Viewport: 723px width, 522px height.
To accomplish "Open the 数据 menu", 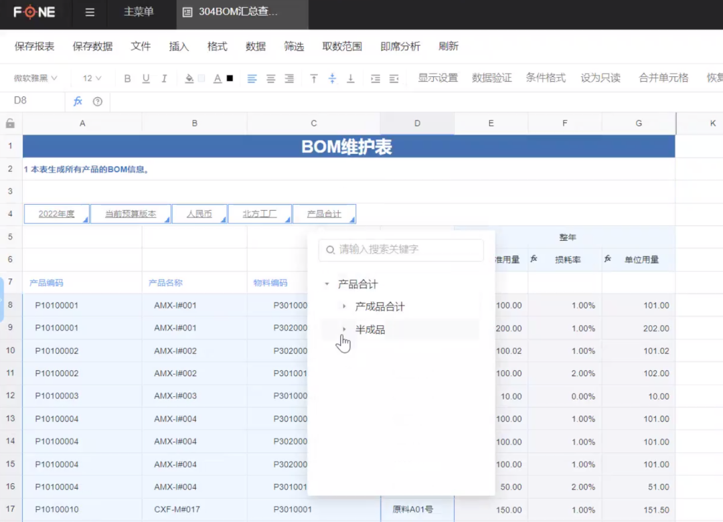I will [x=255, y=46].
